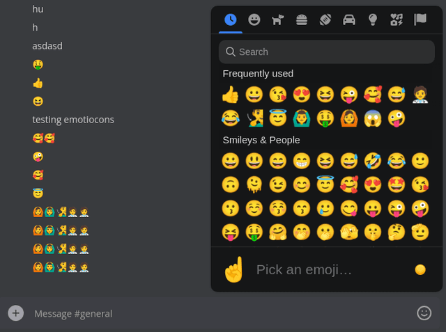This screenshot has width=446, height=332.
Task: Switch to Activities football category tab
Action: pyautogui.click(x=325, y=19)
